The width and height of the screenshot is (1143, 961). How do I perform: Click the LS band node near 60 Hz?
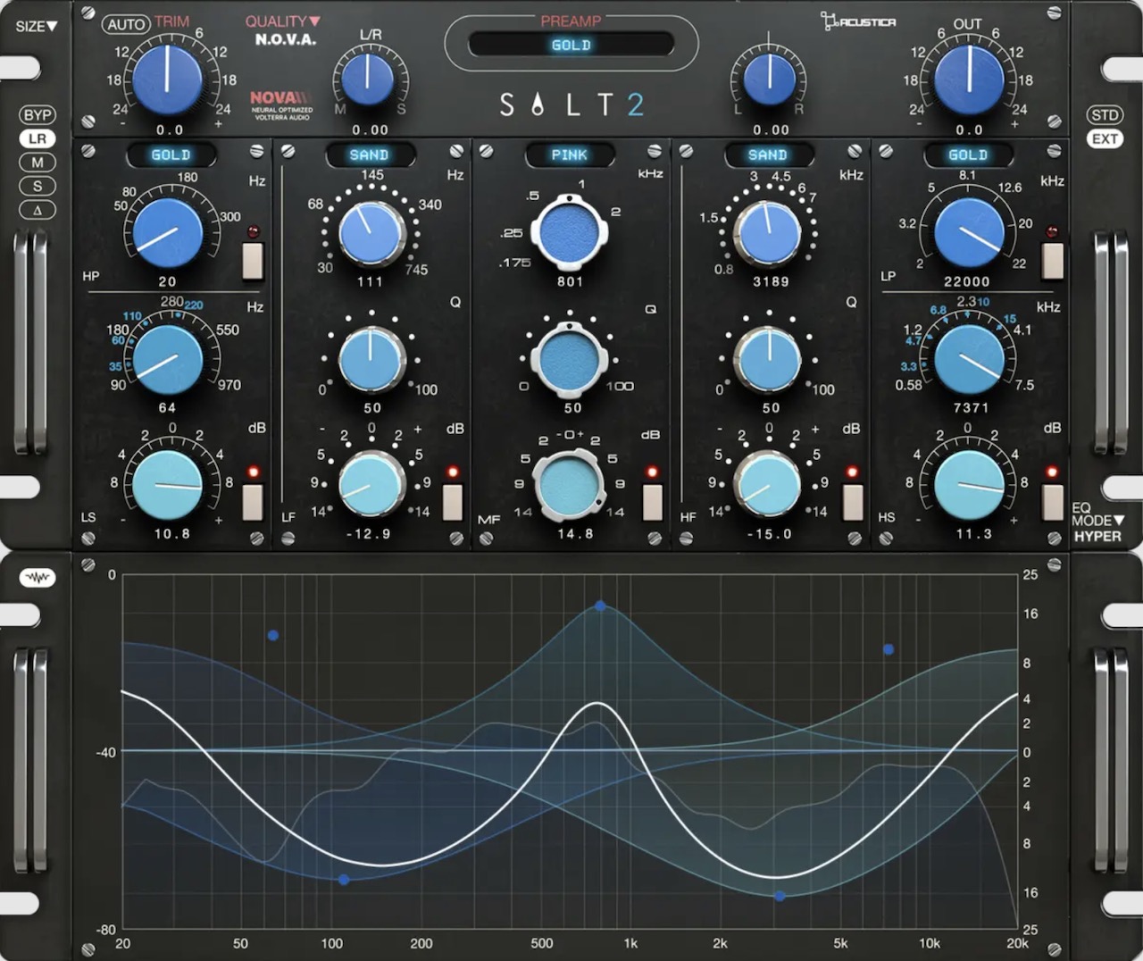(273, 636)
